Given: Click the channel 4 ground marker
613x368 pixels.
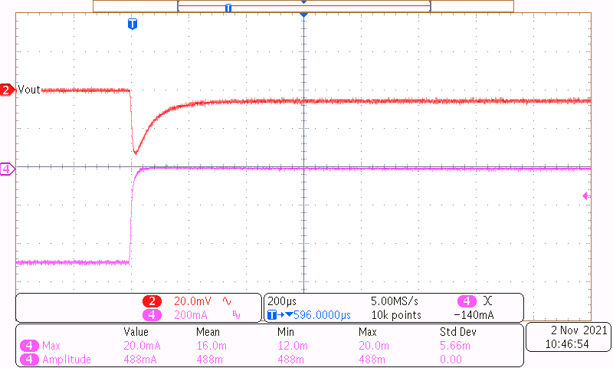Looking at the screenshot, I should (7, 169).
